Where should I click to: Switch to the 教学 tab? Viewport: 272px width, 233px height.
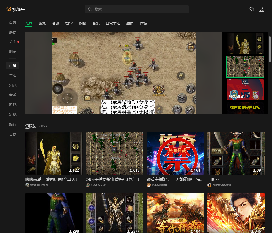pyautogui.click(x=69, y=23)
